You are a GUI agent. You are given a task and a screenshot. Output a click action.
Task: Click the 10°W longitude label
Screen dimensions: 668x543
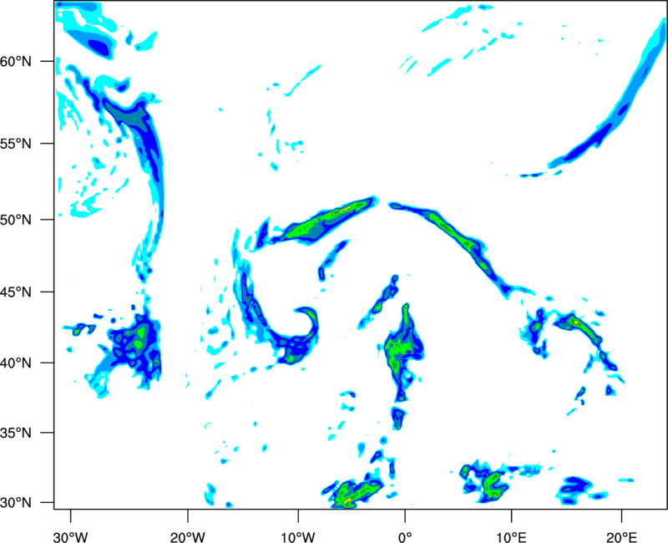[x=298, y=537]
